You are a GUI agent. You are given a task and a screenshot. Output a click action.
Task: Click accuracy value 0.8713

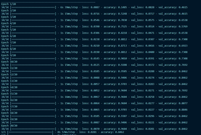[122, 46]
